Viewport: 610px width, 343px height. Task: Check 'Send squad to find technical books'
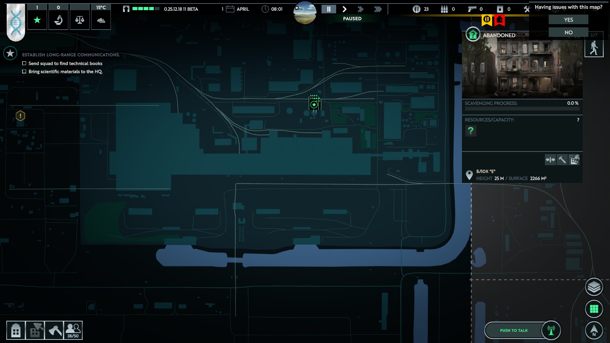point(24,64)
